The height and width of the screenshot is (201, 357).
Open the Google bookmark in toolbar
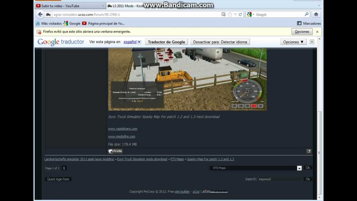pyautogui.click(x=72, y=23)
